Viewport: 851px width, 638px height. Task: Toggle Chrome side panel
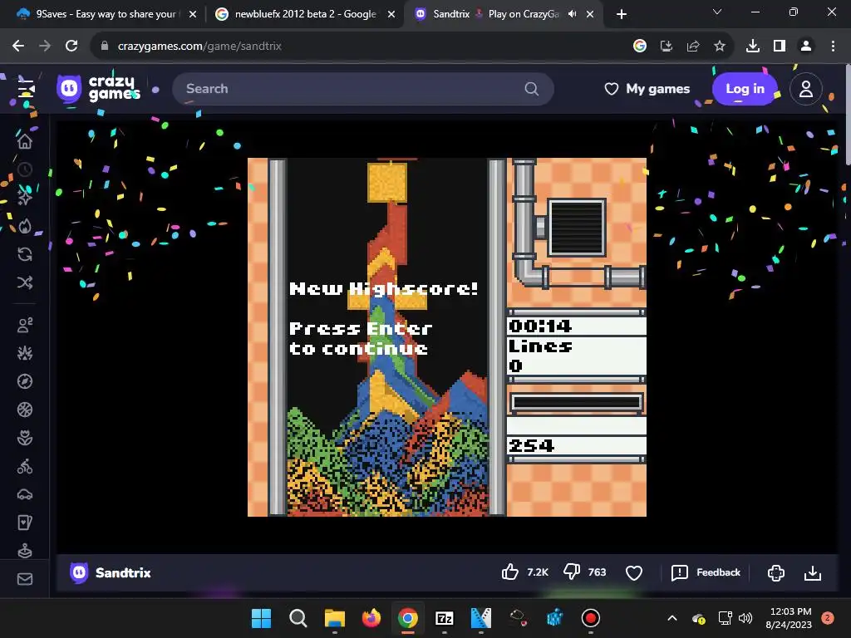(x=780, y=47)
